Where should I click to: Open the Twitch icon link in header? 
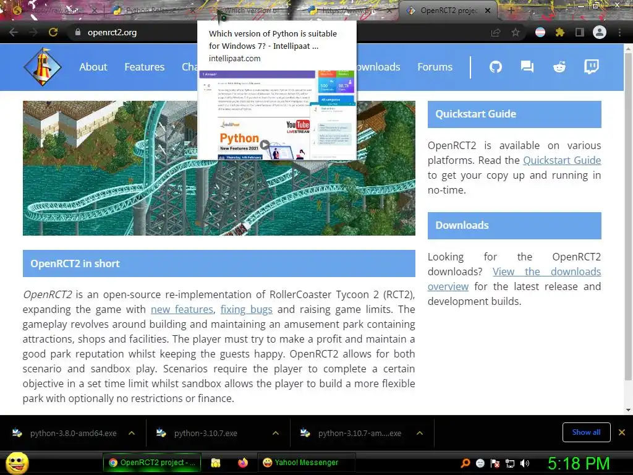coord(592,67)
